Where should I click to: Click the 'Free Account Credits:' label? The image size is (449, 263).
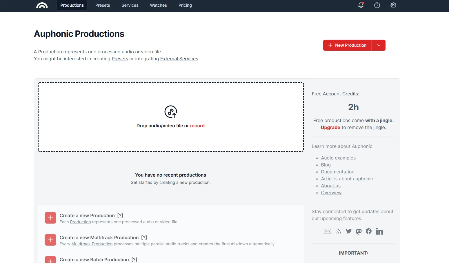[336, 94]
